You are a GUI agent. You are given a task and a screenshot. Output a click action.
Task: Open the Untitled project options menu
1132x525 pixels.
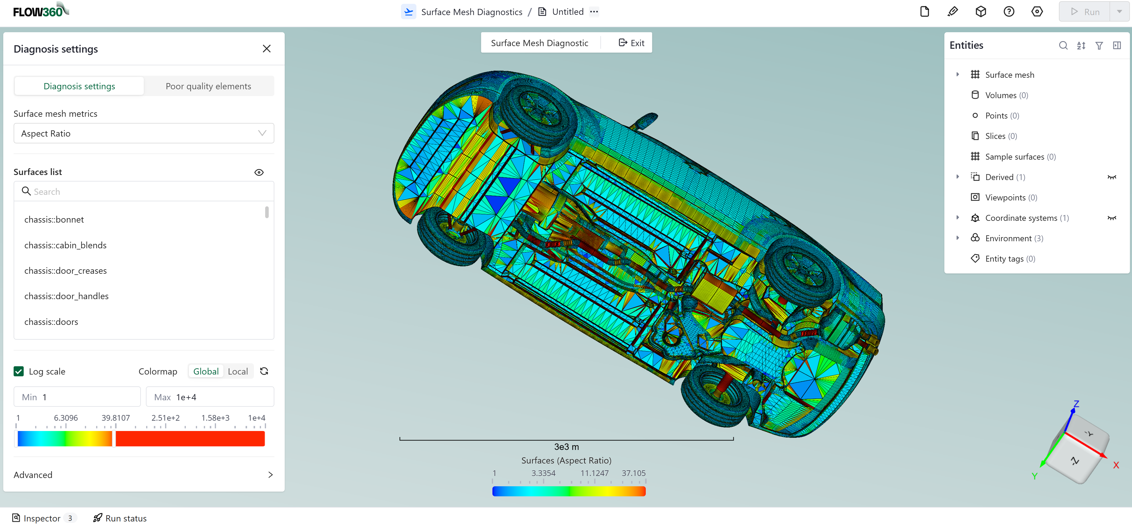click(x=594, y=12)
